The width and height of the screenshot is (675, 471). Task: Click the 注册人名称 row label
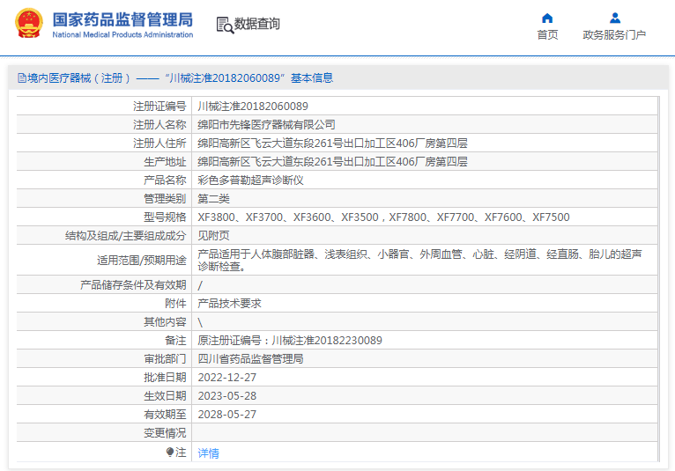(x=159, y=125)
